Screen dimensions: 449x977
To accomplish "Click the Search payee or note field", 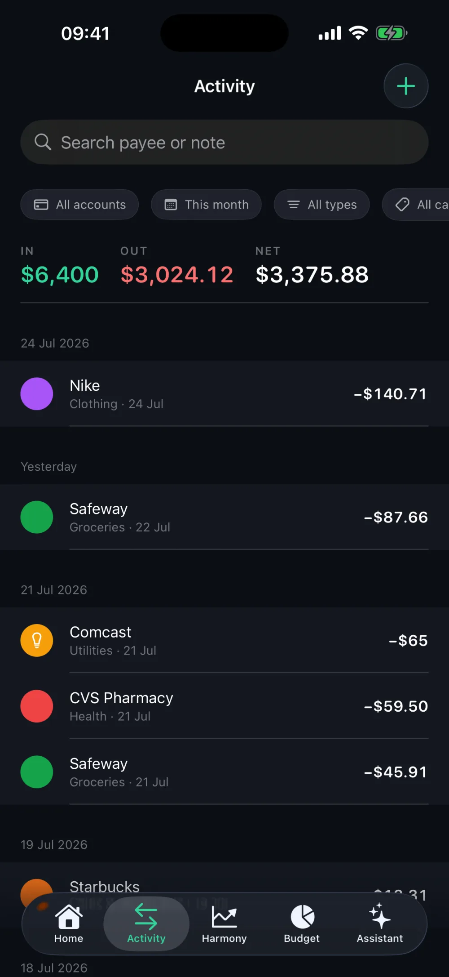I will [224, 142].
